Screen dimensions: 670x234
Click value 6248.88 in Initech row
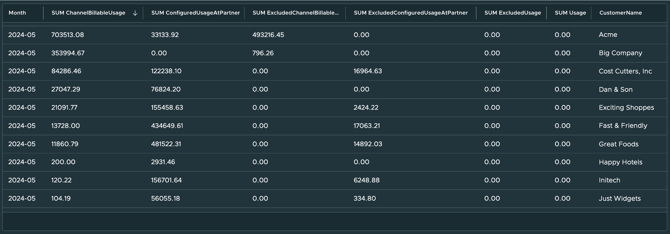coord(366,180)
